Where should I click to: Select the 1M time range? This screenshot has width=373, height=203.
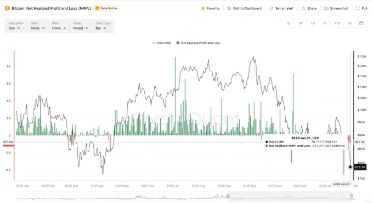click(x=313, y=24)
